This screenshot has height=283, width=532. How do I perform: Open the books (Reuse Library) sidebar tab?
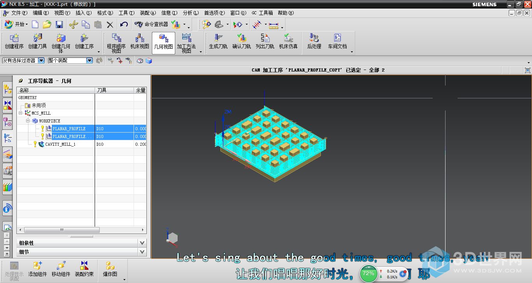coord(7,187)
